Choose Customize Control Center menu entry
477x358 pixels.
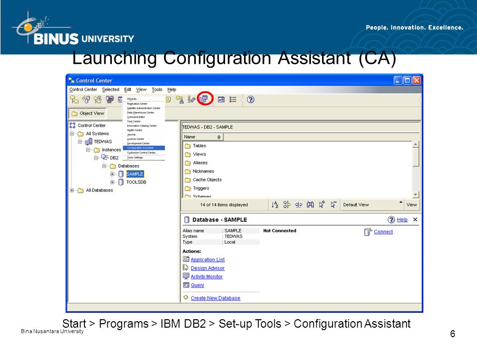click(144, 153)
